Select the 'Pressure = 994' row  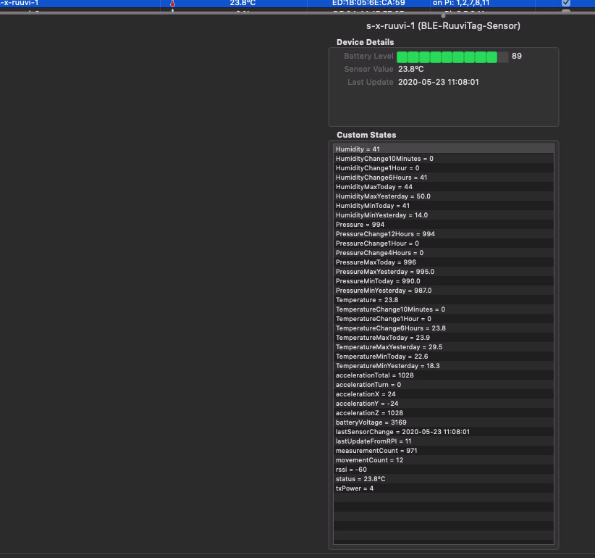[443, 225]
